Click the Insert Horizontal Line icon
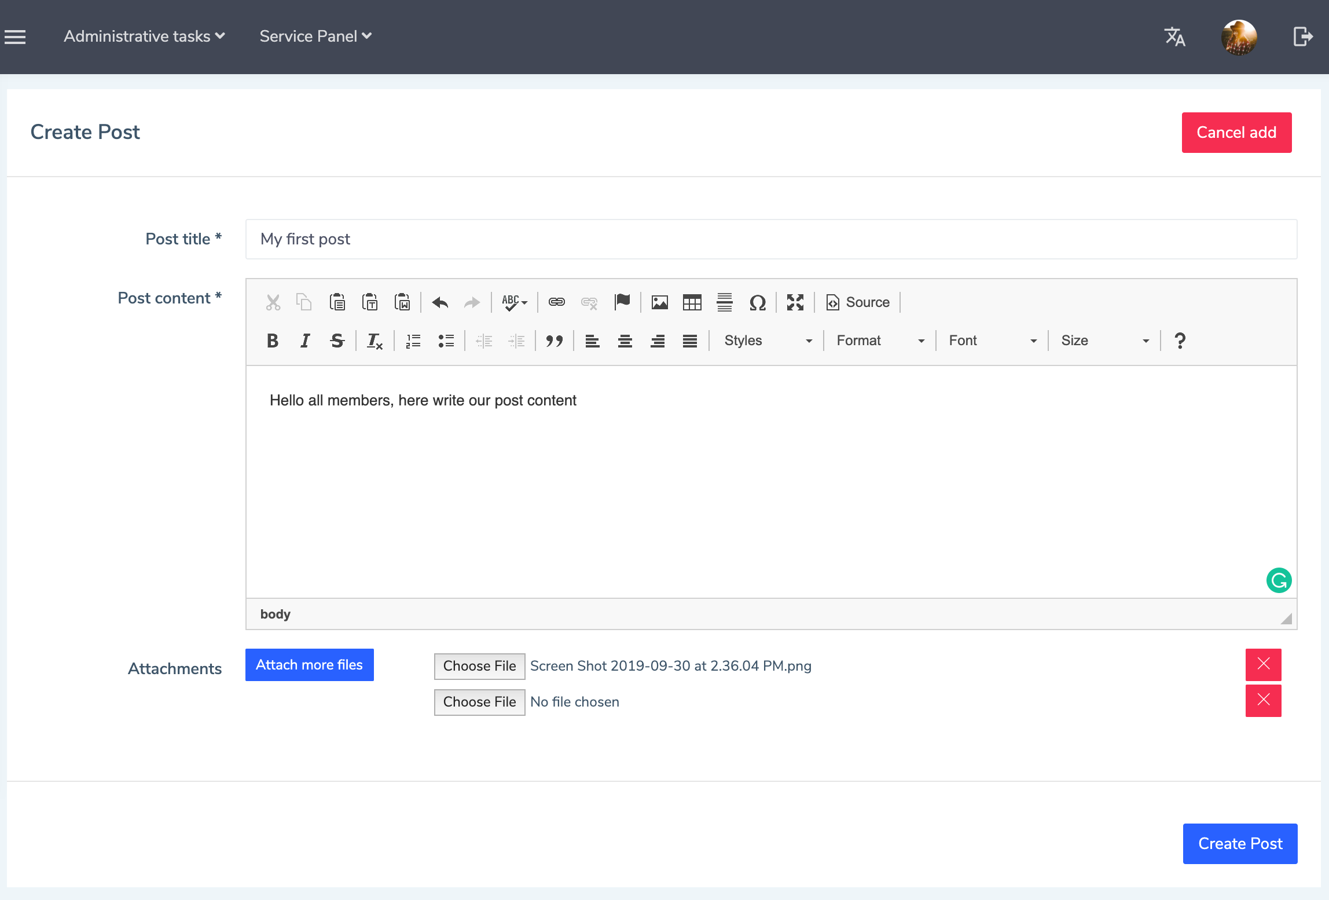The height and width of the screenshot is (900, 1329). (x=725, y=302)
